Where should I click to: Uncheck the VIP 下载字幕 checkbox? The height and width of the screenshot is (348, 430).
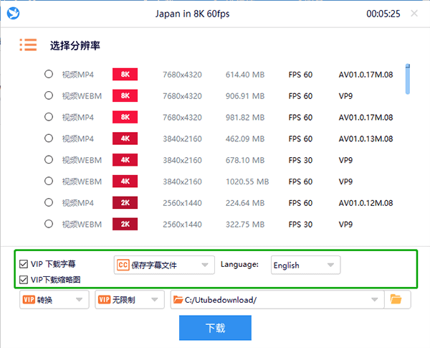click(24, 265)
